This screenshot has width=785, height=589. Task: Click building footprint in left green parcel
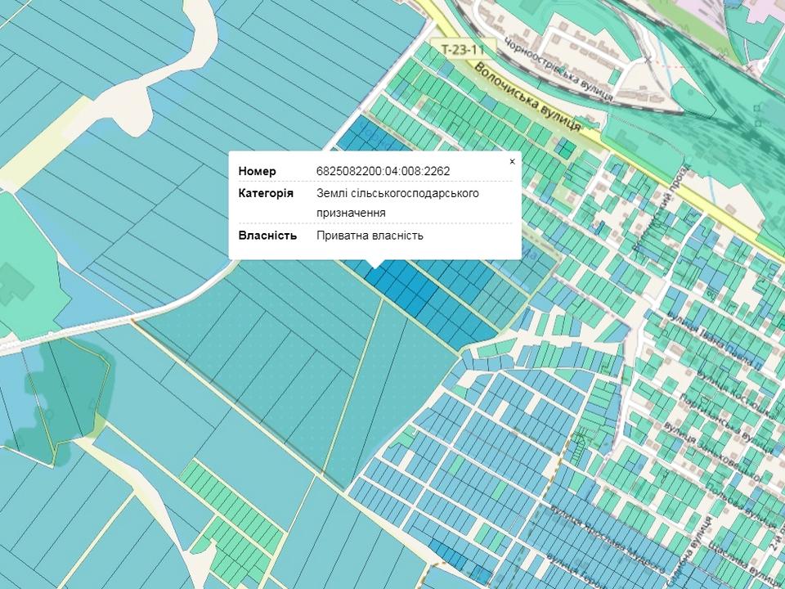(x=14, y=283)
